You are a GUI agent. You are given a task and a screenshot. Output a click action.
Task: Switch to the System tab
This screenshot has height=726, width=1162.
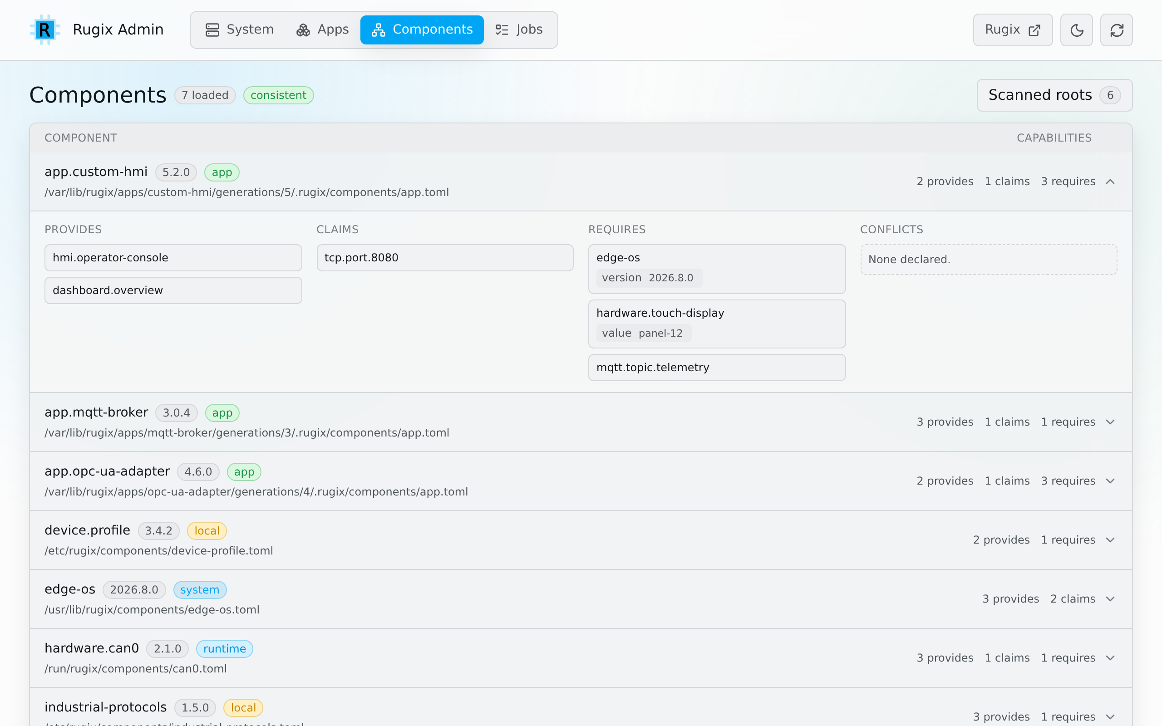pos(239,30)
